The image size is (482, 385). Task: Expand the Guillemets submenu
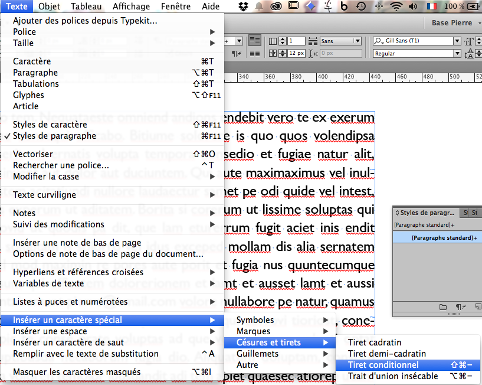pos(280,354)
